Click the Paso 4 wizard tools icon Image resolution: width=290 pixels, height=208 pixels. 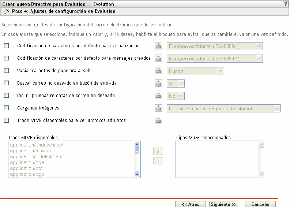click(7, 11)
